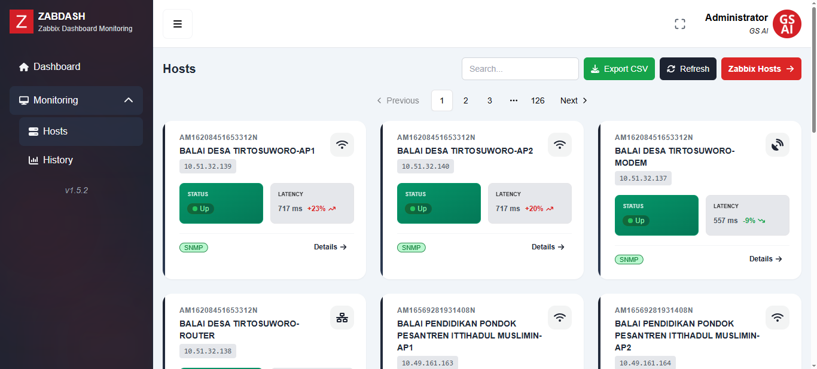
Task: Select the wifi icon on TIRTOSUWORO-AP1 card
Action: pos(342,144)
